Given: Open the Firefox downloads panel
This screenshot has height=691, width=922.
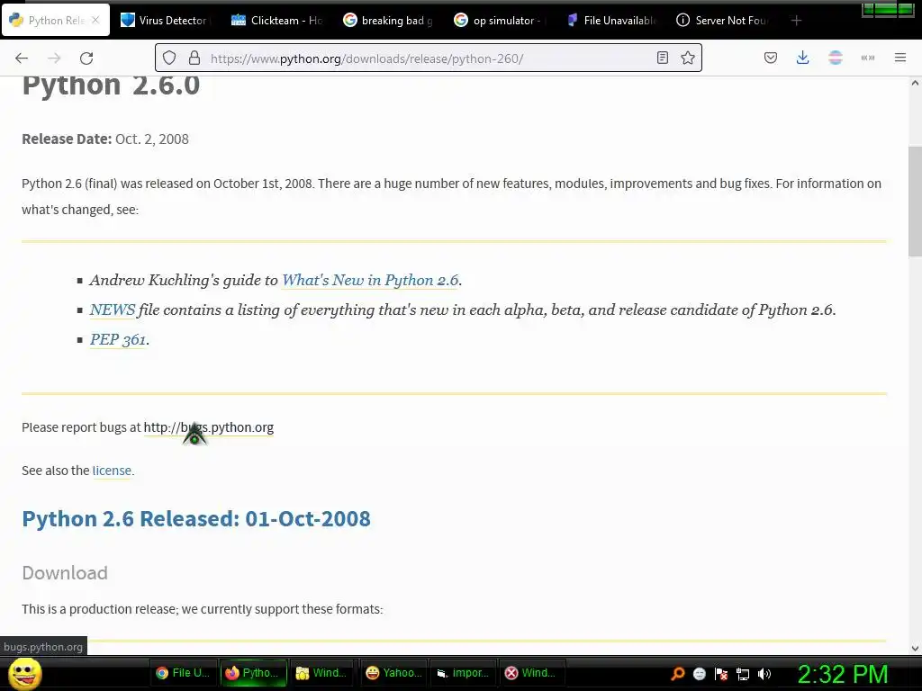Looking at the screenshot, I should (802, 58).
